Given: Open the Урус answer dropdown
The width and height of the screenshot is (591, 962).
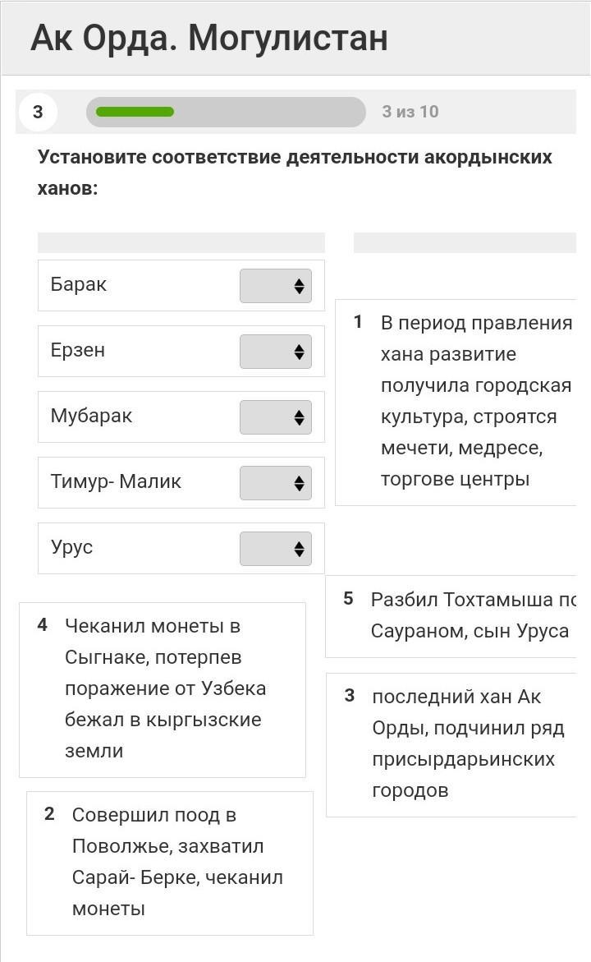Looking at the screenshot, I should (x=276, y=549).
